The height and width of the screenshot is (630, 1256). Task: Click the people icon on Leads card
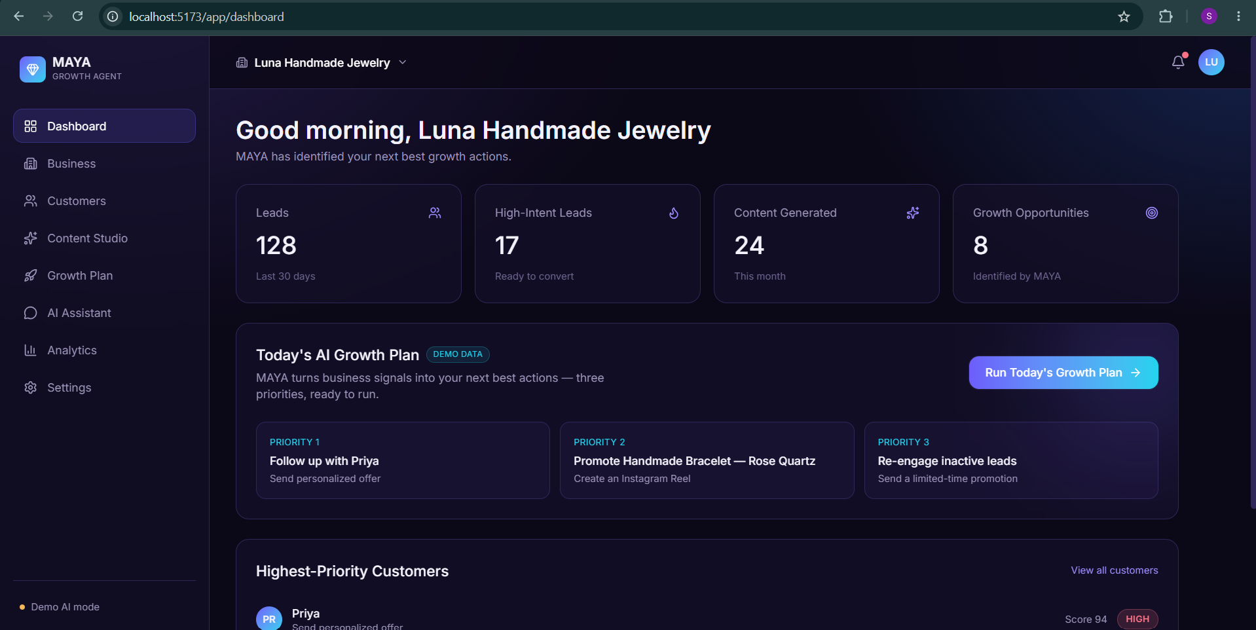[435, 213]
